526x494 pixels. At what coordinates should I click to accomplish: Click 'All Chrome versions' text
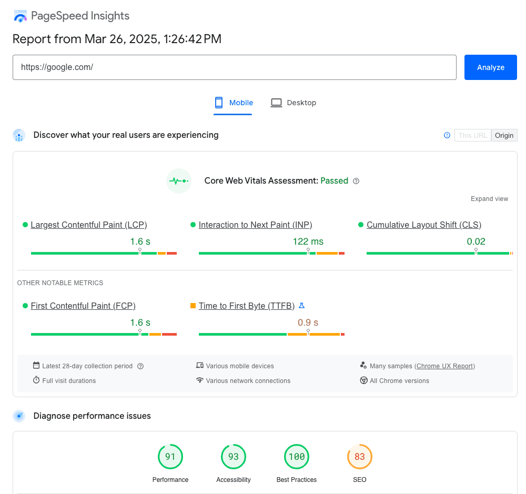[400, 381]
